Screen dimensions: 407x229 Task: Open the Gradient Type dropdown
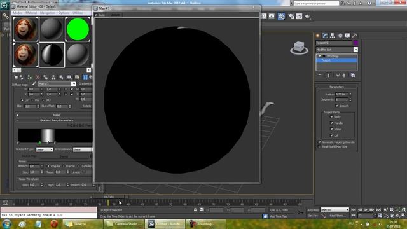pos(45,149)
